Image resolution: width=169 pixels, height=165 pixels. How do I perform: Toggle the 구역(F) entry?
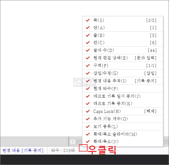click(123, 66)
